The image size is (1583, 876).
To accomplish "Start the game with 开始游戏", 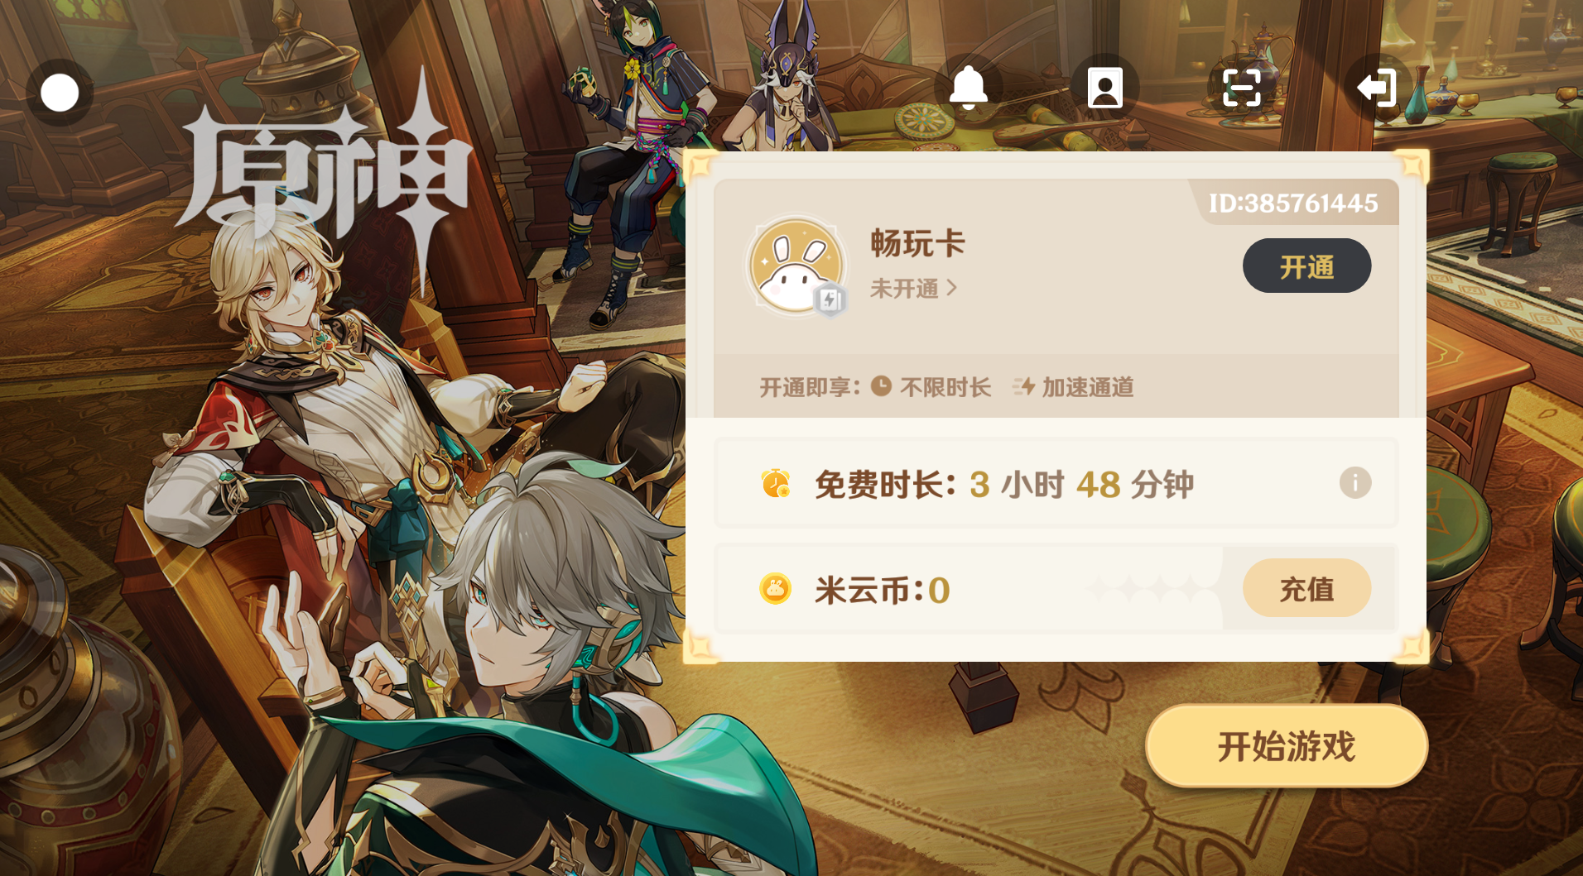I will [x=1287, y=746].
